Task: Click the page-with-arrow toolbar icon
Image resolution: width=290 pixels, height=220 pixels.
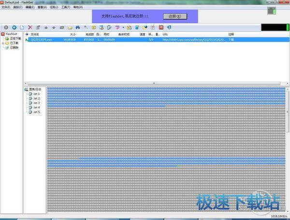Action: (x=109, y=28)
